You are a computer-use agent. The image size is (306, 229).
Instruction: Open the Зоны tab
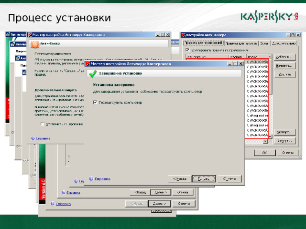[264, 43]
